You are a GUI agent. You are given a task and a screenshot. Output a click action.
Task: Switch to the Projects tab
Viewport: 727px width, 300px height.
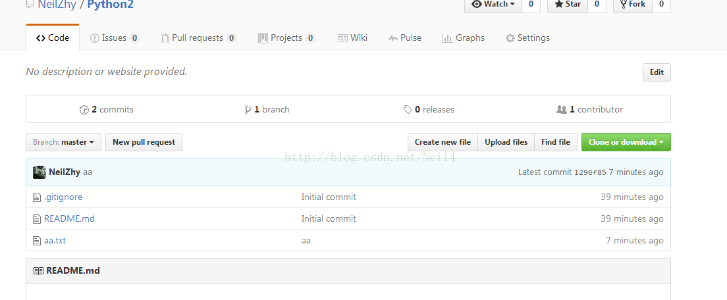pos(287,38)
